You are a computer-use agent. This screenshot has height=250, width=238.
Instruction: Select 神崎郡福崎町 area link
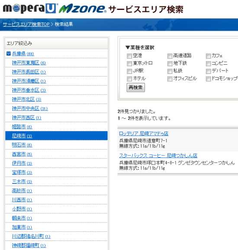[x=29, y=246]
